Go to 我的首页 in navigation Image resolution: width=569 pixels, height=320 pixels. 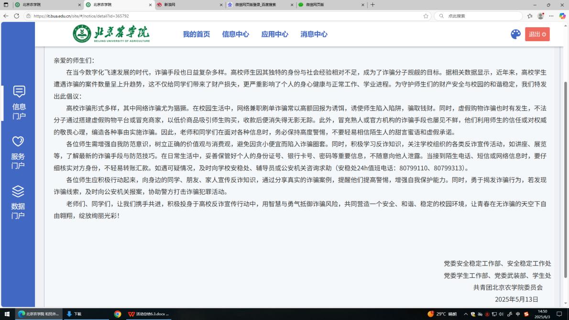tap(196, 34)
